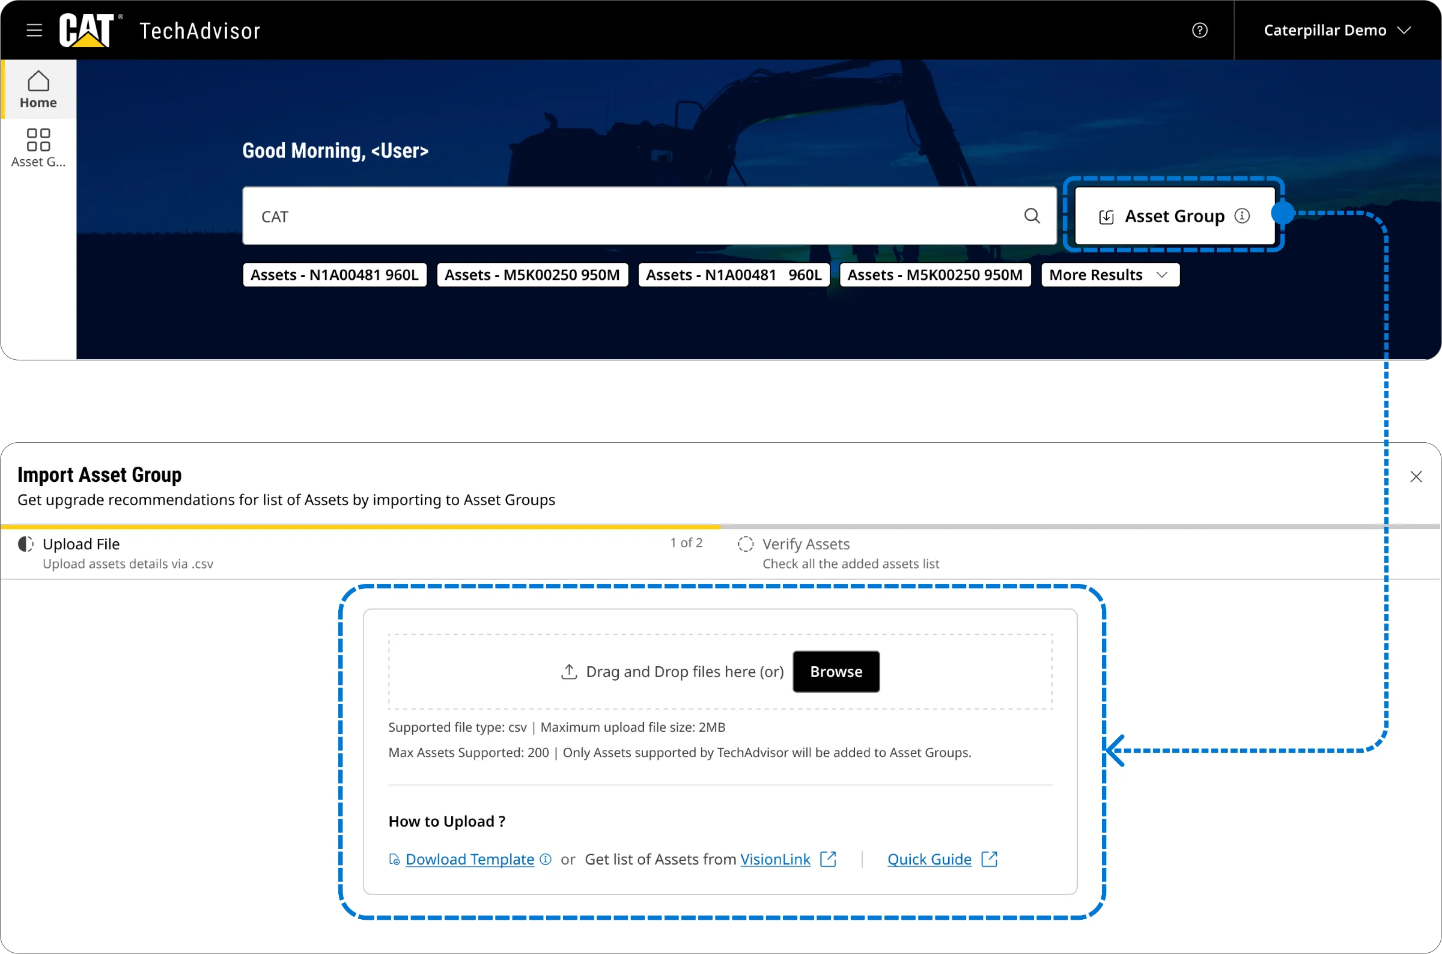Focus the CAT search field
The image size is (1442, 954).
pyautogui.click(x=650, y=216)
